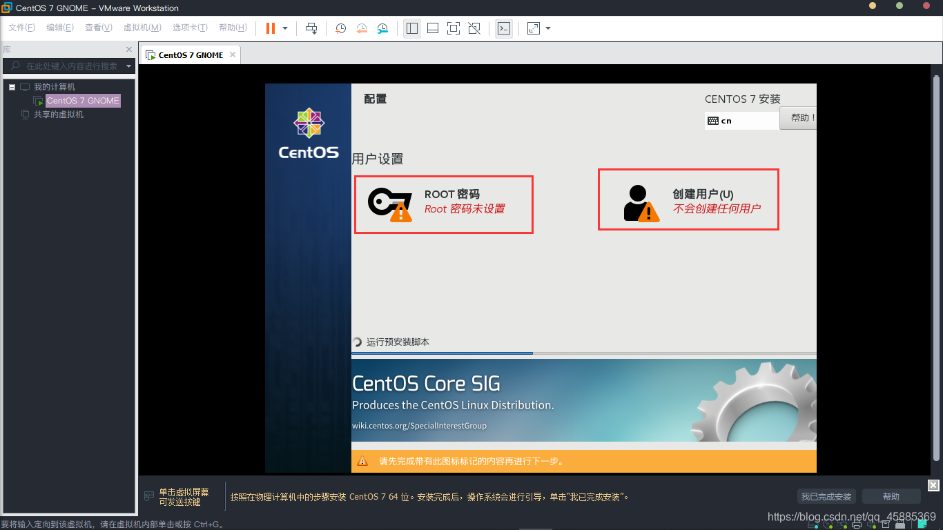The image size is (943, 530).
Task: Click the VMware Workstation title bar icon
Action: point(7,8)
